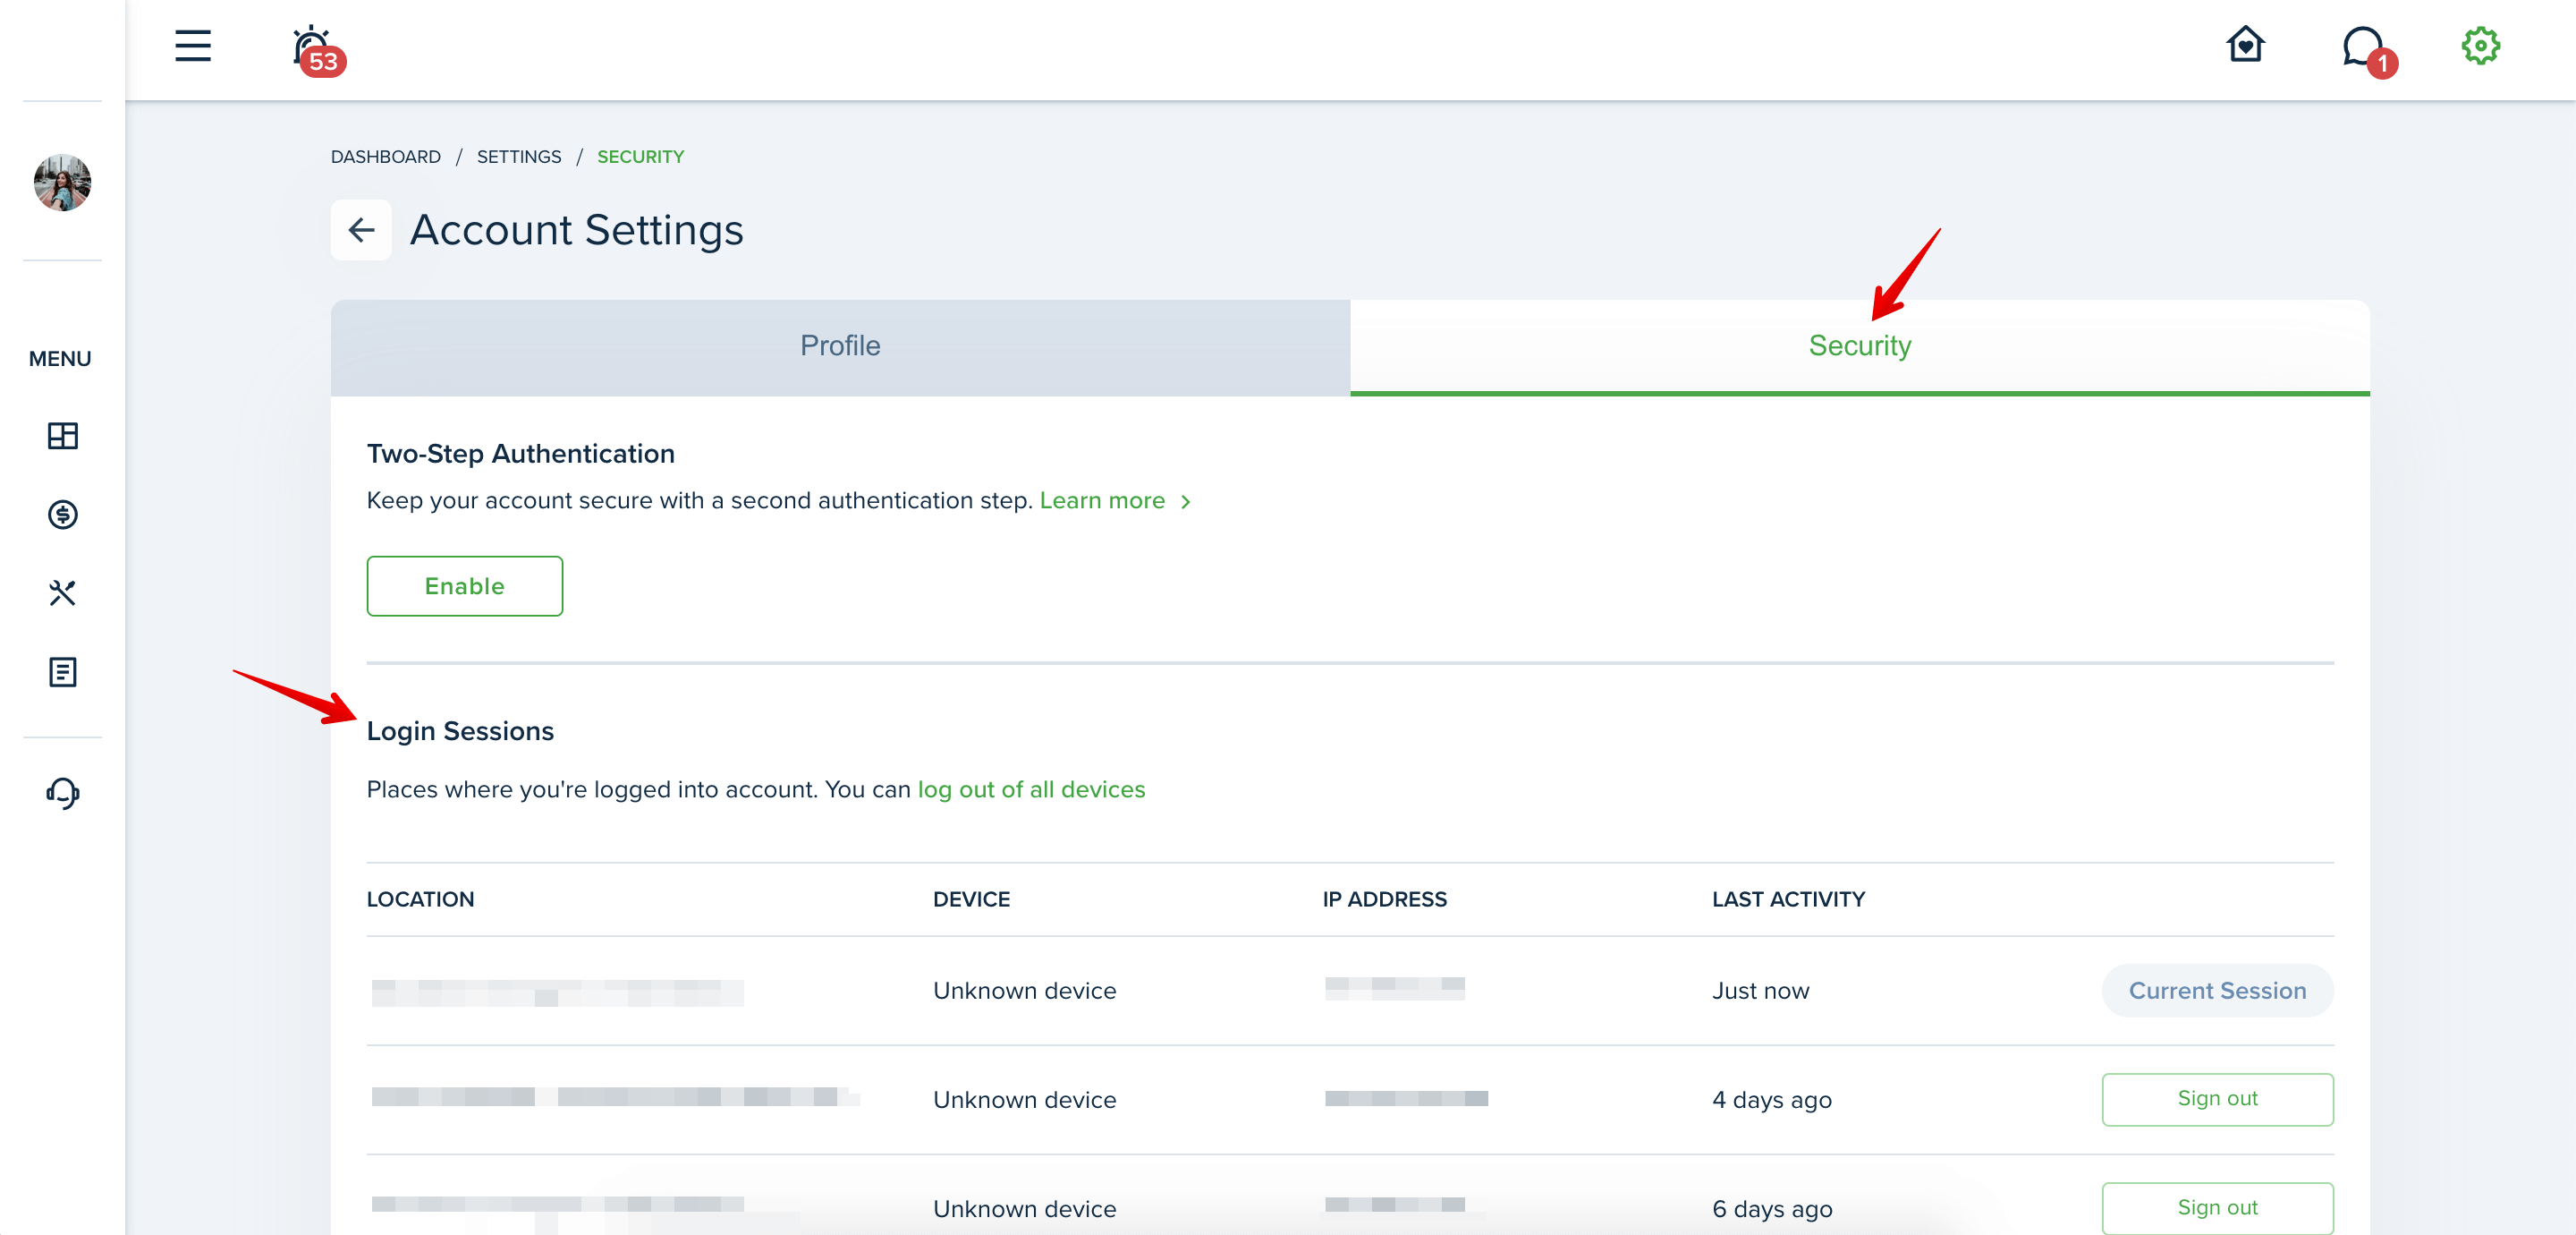Open maintenance tools icon in sidebar
Screen dimensions: 2576x1235
(62, 593)
